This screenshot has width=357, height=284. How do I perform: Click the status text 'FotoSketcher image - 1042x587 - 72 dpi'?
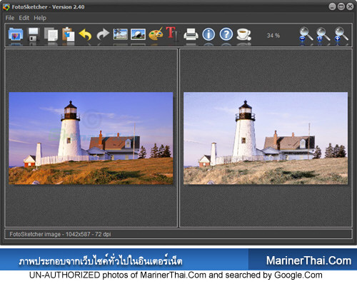pyautogui.click(x=60, y=234)
